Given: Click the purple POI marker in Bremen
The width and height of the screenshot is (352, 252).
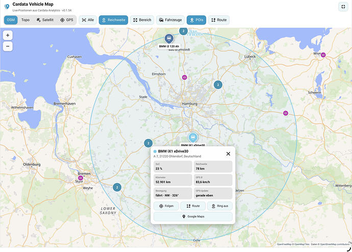Looking at the screenshot, I should coord(81,178).
